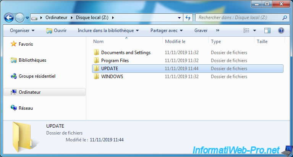The image size is (293, 157).
Task: Open the Partager avec menu
Action: click(167, 30)
